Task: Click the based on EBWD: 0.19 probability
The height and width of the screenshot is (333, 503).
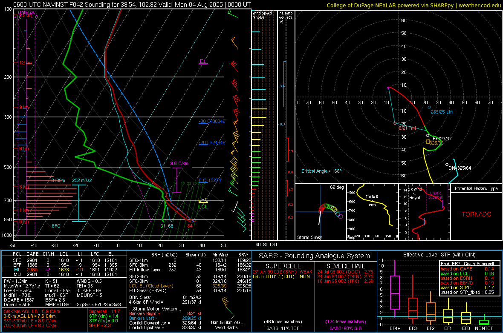Action: tap(467, 283)
